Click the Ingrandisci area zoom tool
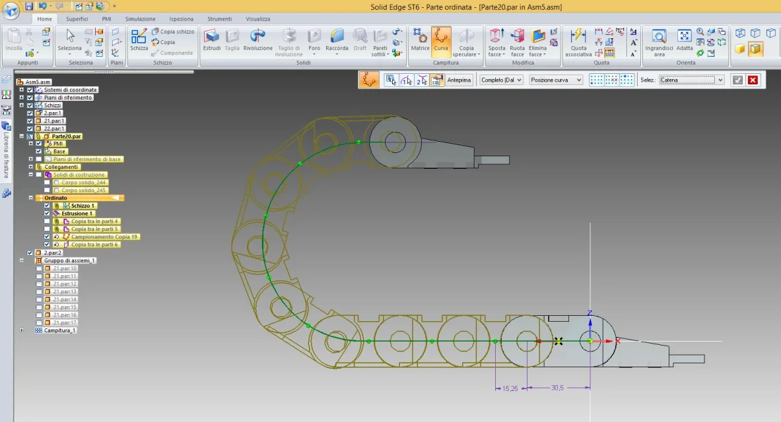This screenshot has width=781, height=422. [659, 42]
